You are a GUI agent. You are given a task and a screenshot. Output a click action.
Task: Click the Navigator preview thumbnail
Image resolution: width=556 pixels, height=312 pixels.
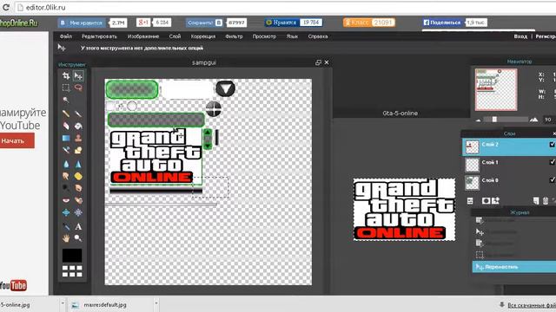[x=496, y=89]
